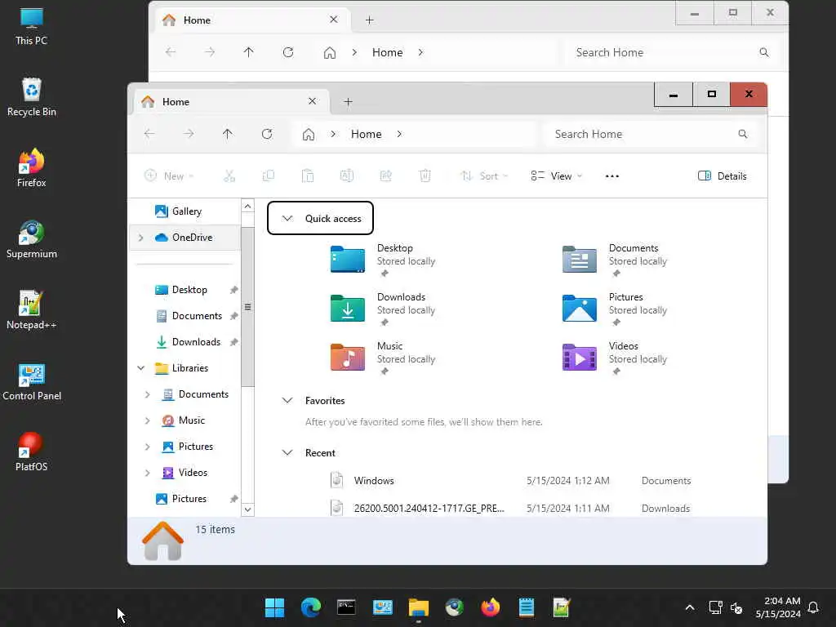Toggle the Details pane
This screenshot has width=836, height=627.
tap(722, 176)
